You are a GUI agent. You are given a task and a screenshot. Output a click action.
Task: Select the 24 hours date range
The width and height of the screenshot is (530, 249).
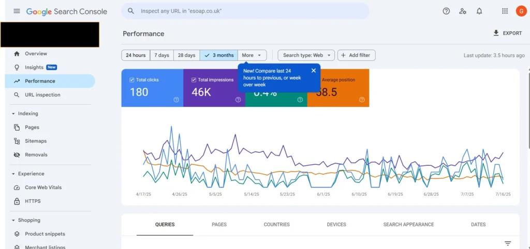tap(136, 55)
